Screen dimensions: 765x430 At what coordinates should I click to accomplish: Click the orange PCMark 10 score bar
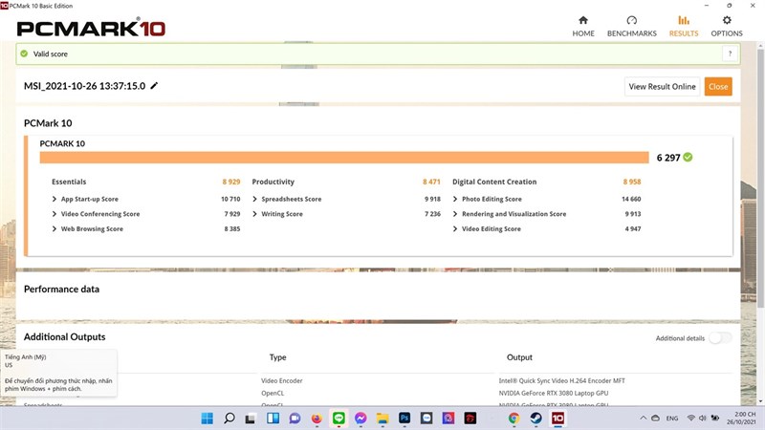(344, 158)
